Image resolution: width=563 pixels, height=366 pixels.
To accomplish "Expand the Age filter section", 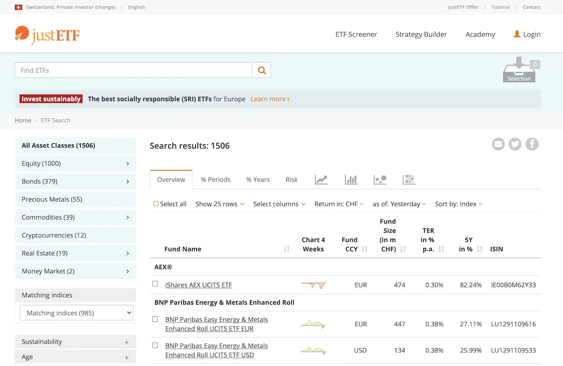I will (76, 357).
